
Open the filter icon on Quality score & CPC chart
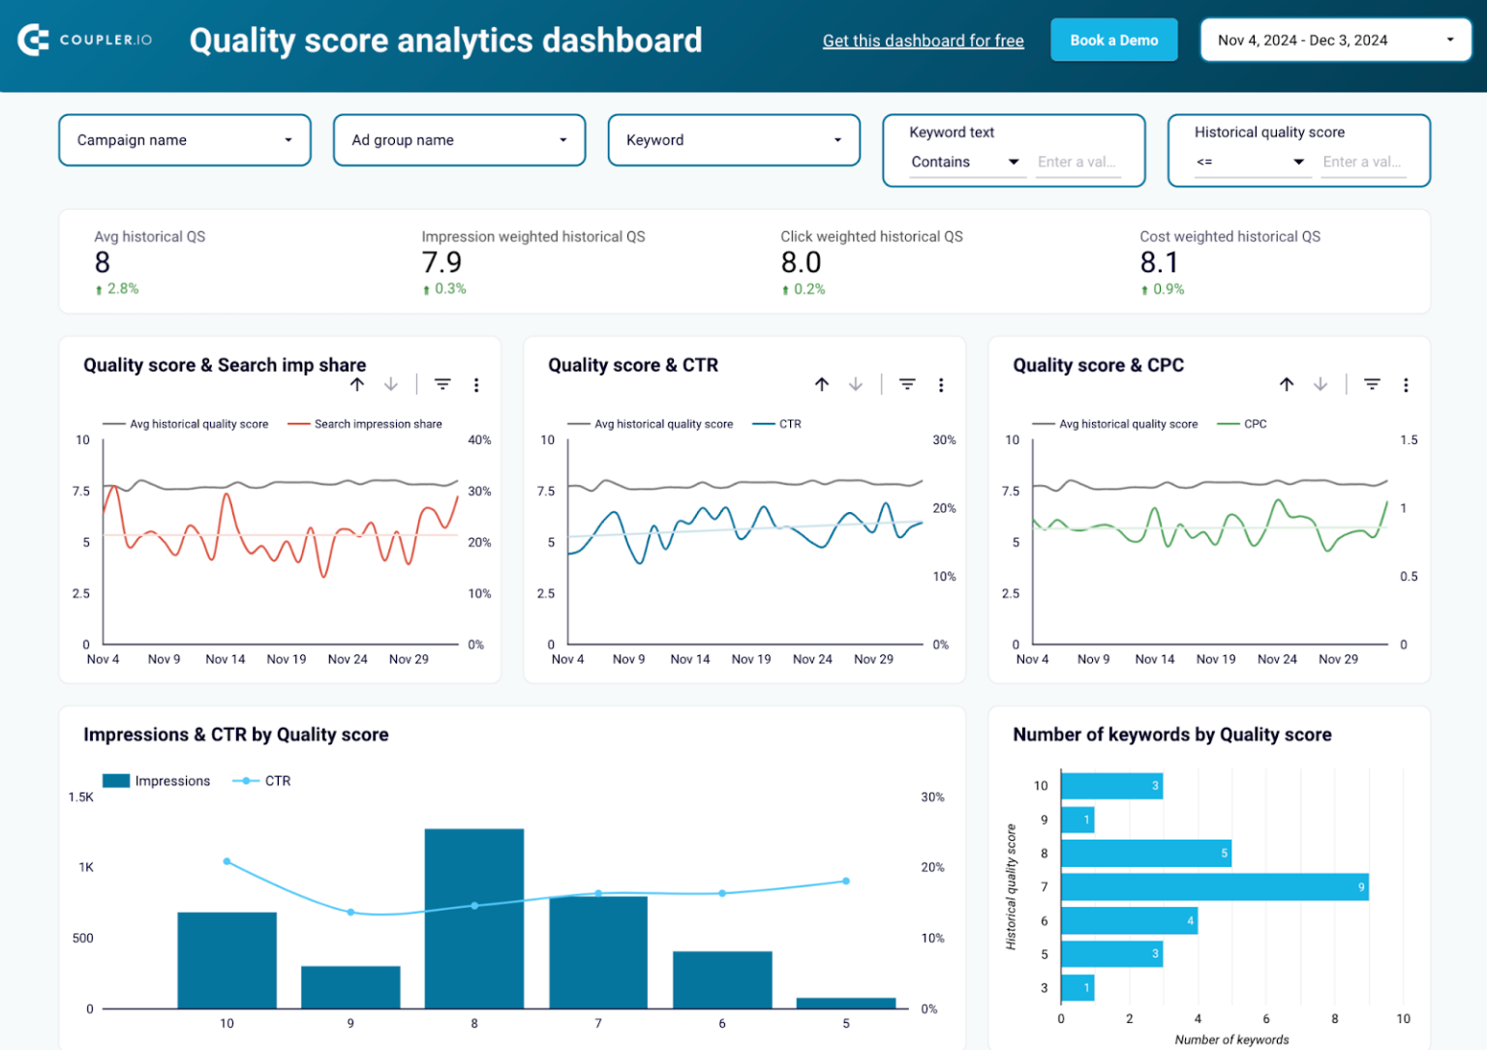pyautogui.click(x=1372, y=383)
